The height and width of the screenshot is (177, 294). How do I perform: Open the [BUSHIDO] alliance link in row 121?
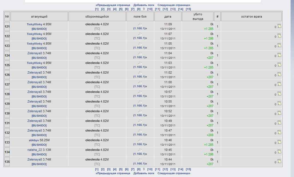pyautogui.click(x=39, y=29)
